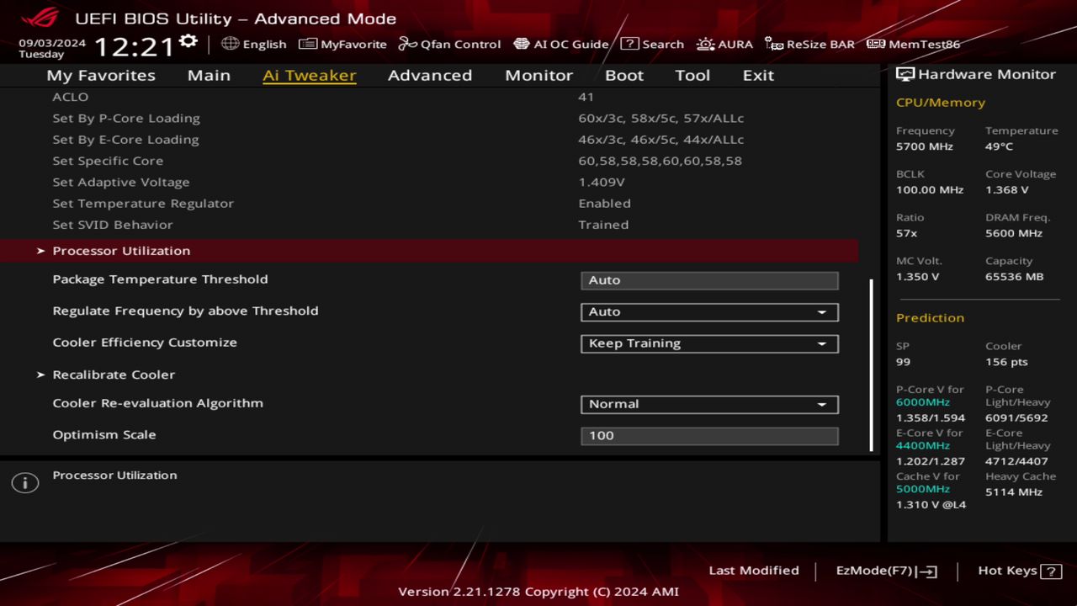Toggle the ReSize BAR icon
The height and width of the screenshot is (606, 1077).
click(774, 44)
